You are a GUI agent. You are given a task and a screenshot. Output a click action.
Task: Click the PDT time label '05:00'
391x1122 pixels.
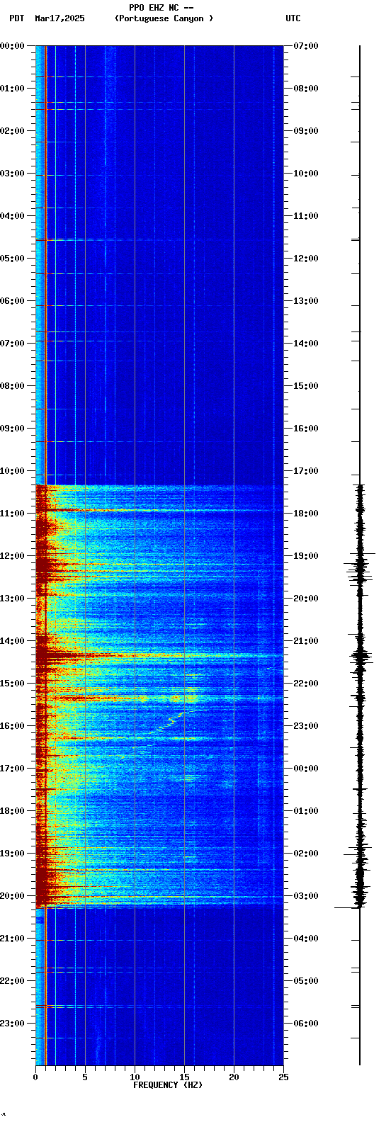(12, 259)
